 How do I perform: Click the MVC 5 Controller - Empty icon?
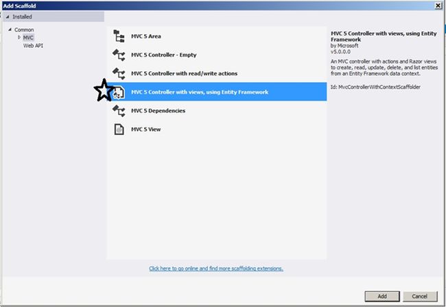[x=119, y=55]
